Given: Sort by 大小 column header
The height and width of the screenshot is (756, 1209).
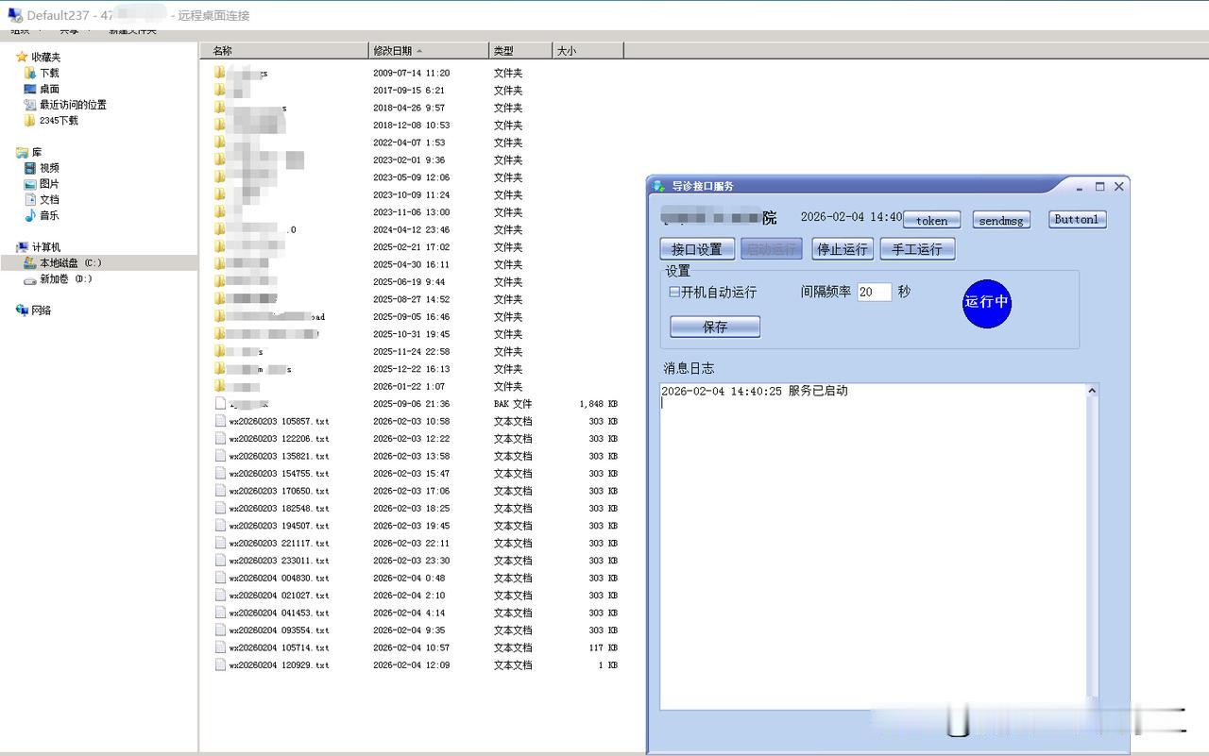Looking at the screenshot, I should point(587,51).
